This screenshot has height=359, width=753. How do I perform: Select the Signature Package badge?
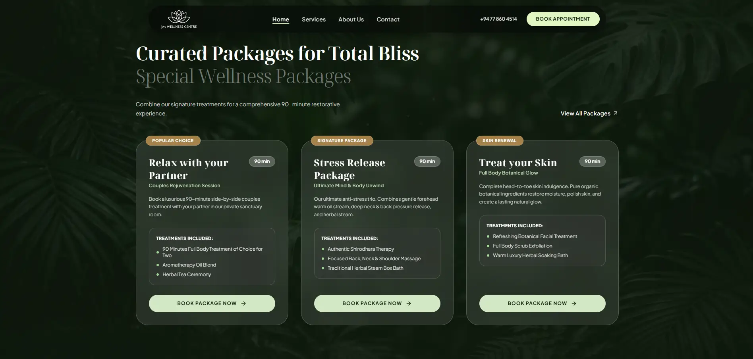point(342,140)
